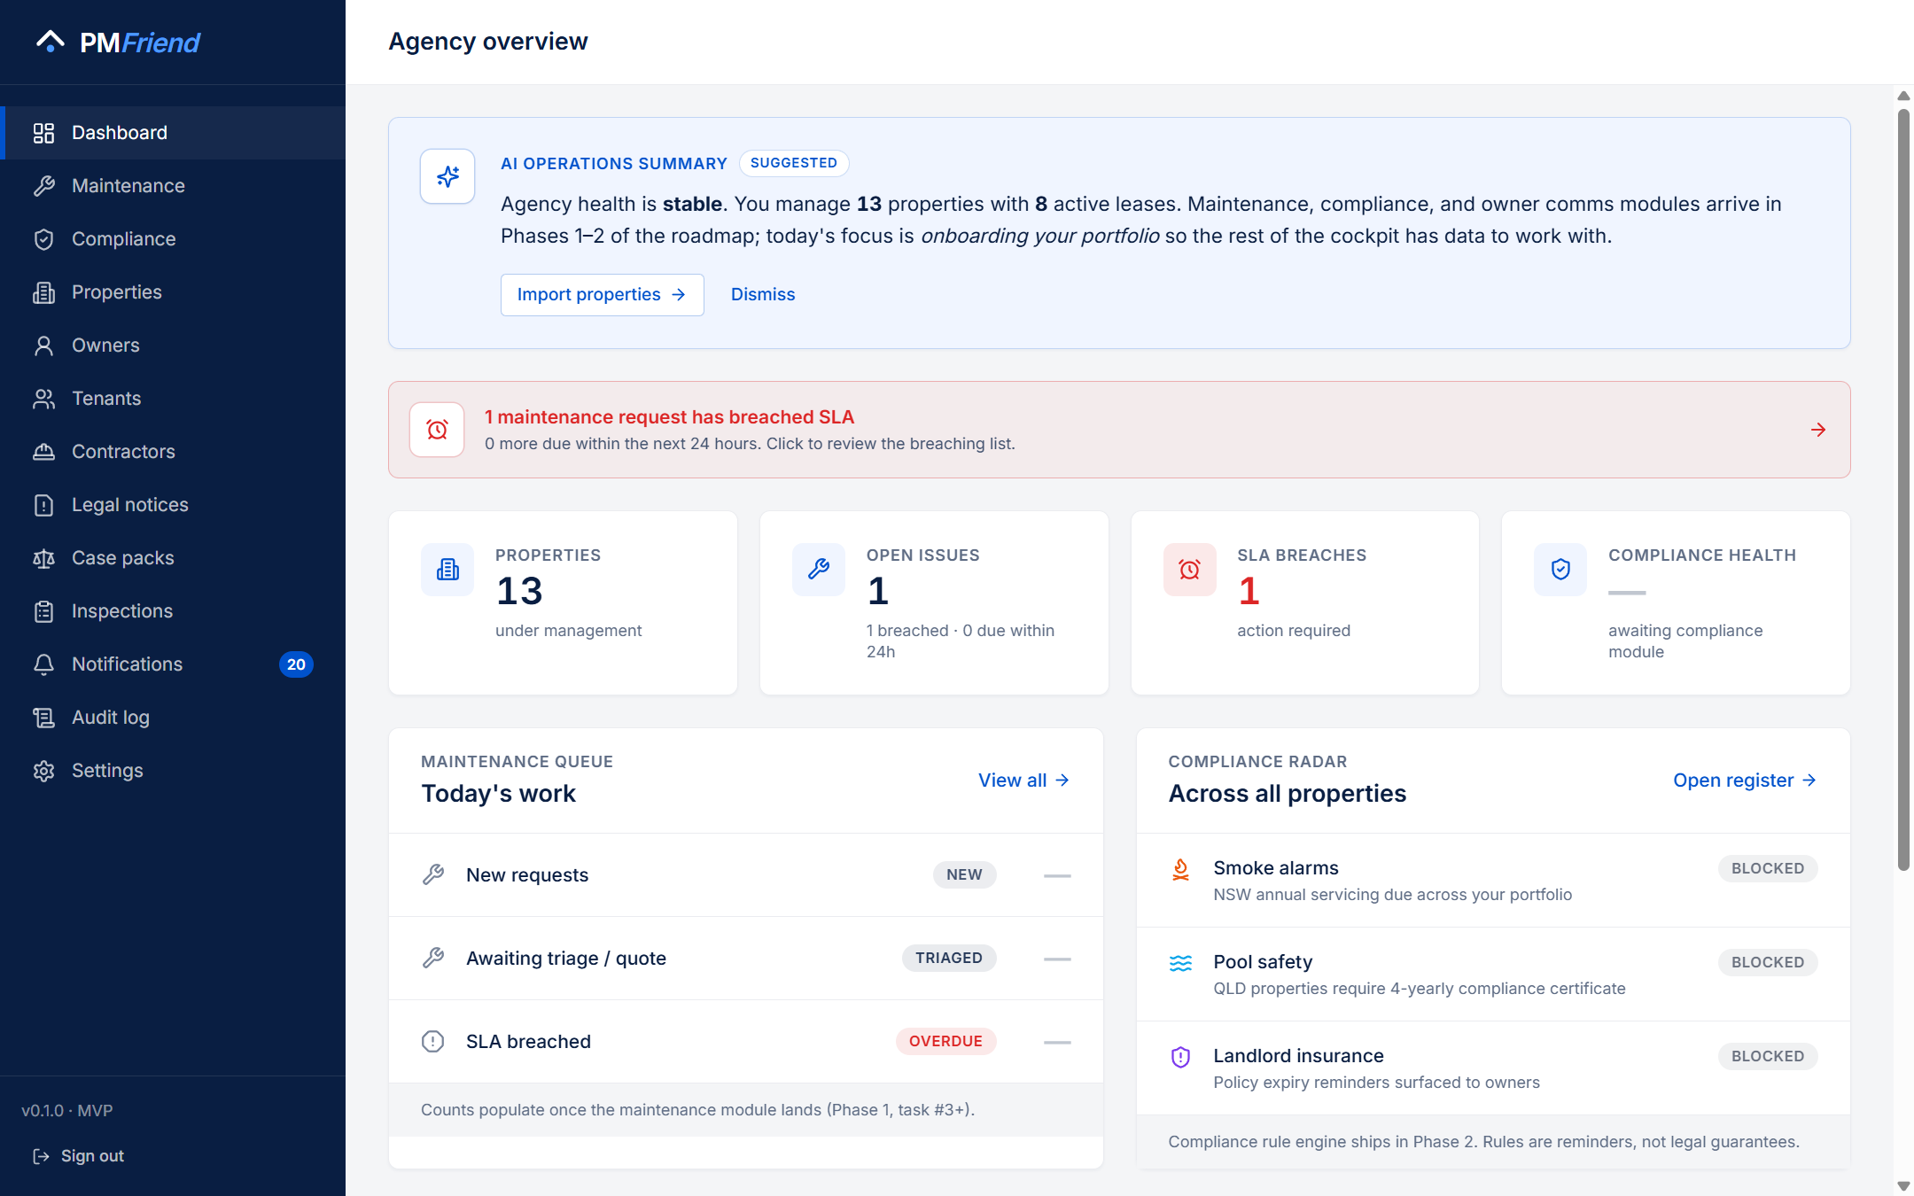Click the building icon on Properties card

click(x=447, y=570)
